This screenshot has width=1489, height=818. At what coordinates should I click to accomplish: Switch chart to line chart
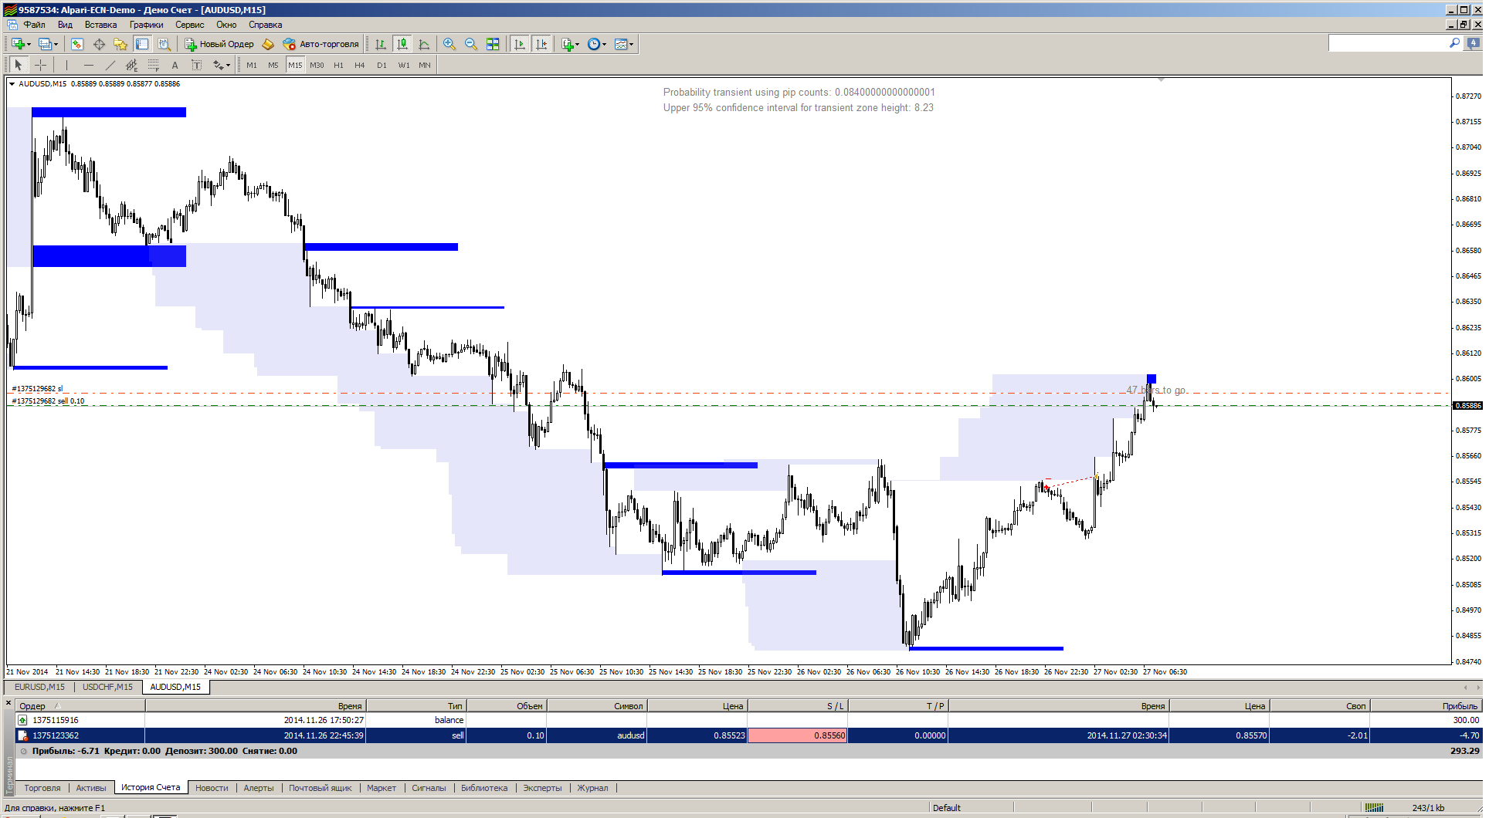tap(424, 44)
